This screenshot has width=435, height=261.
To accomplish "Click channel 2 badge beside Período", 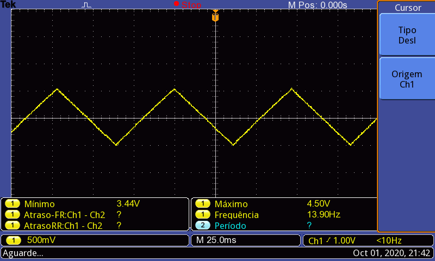I will [202, 225].
